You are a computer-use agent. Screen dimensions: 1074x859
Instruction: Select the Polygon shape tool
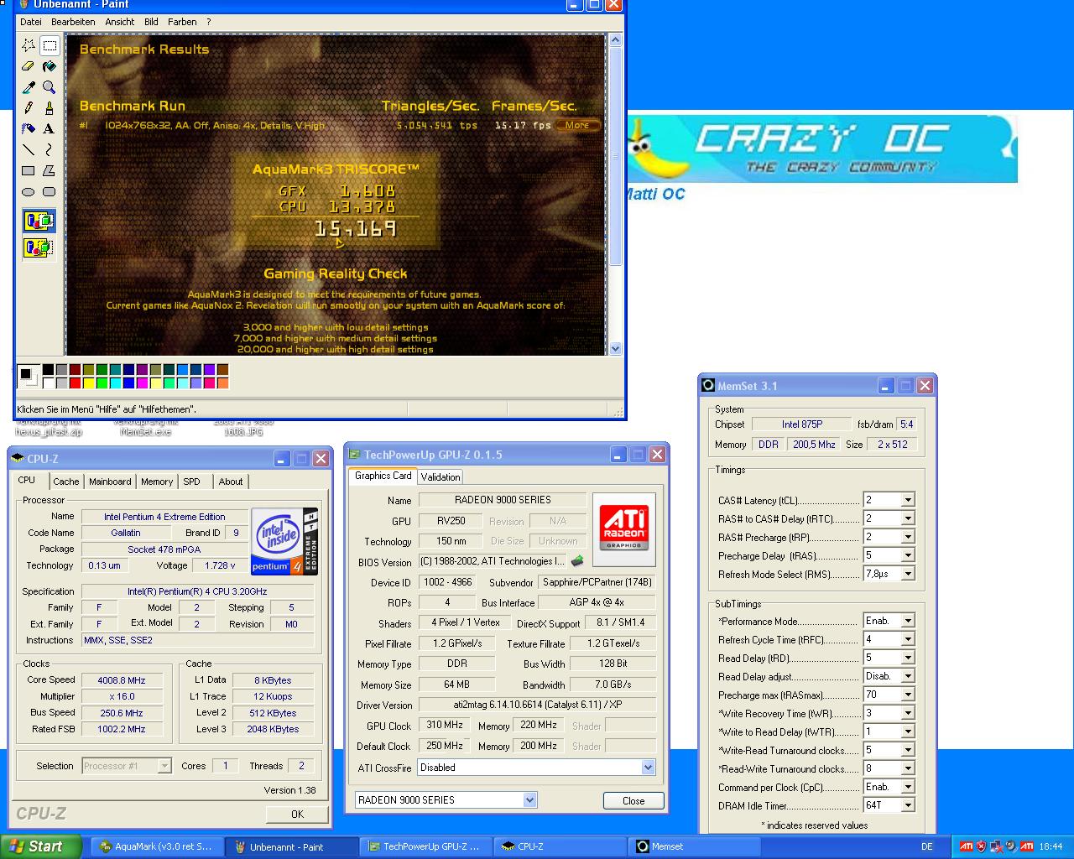click(x=50, y=171)
